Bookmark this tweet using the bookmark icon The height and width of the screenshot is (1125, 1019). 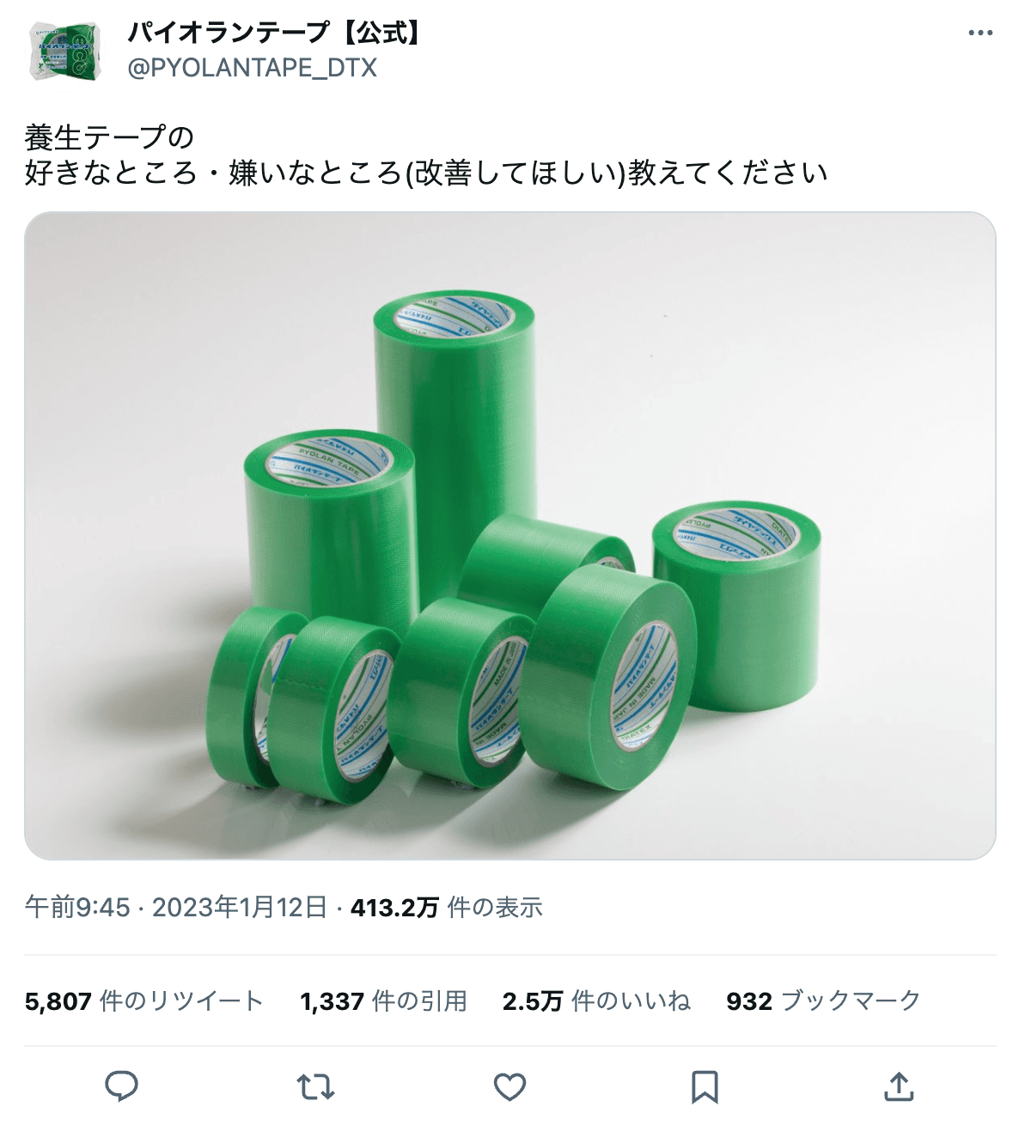[705, 1087]
